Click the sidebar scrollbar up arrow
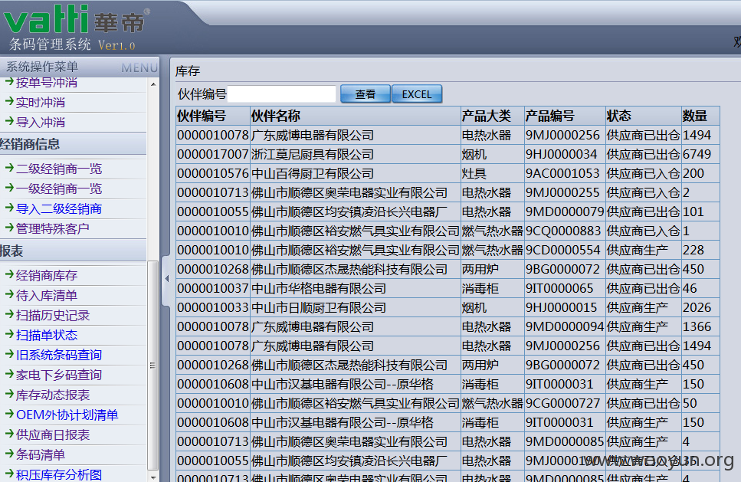 pyautogui.click(x=153, y=84)
